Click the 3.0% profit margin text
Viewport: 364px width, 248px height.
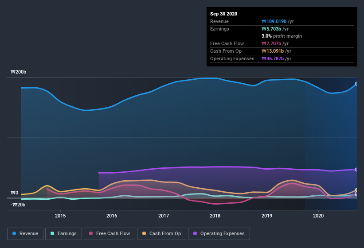282,36
